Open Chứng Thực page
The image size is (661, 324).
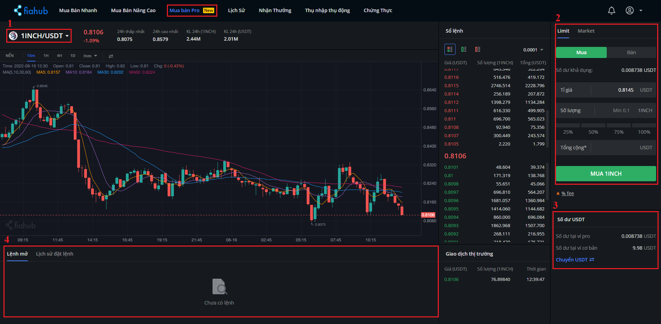tap(378, 10)
